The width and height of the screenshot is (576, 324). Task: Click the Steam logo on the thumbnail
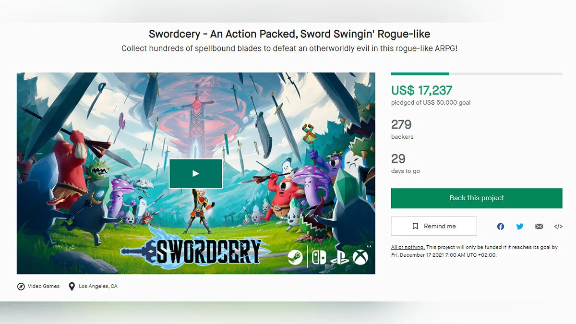coord(295,257)
